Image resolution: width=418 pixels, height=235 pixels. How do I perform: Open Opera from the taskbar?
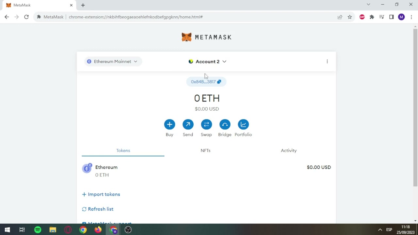68,230
